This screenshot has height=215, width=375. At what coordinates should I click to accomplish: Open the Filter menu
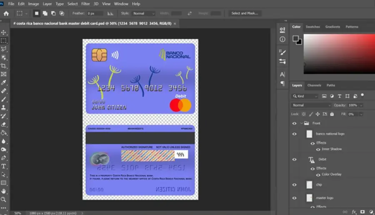pos(85,4)
